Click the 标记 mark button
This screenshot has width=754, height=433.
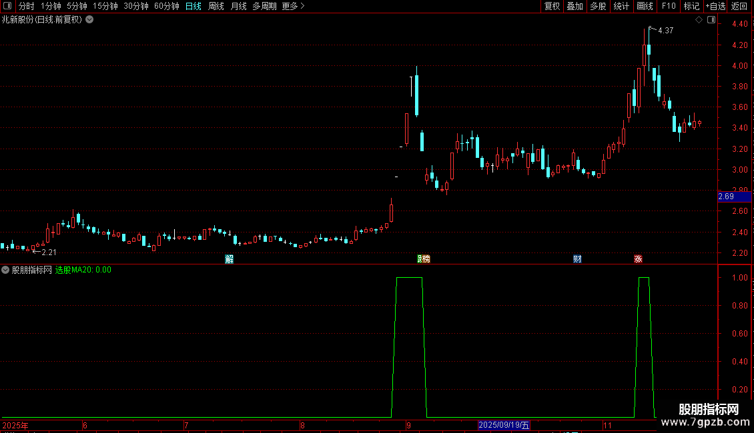click(x=691, y=6)
